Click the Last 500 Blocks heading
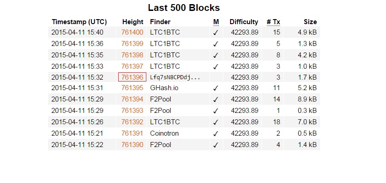Screen dimensions: 386x183 [x=184, y=8]
